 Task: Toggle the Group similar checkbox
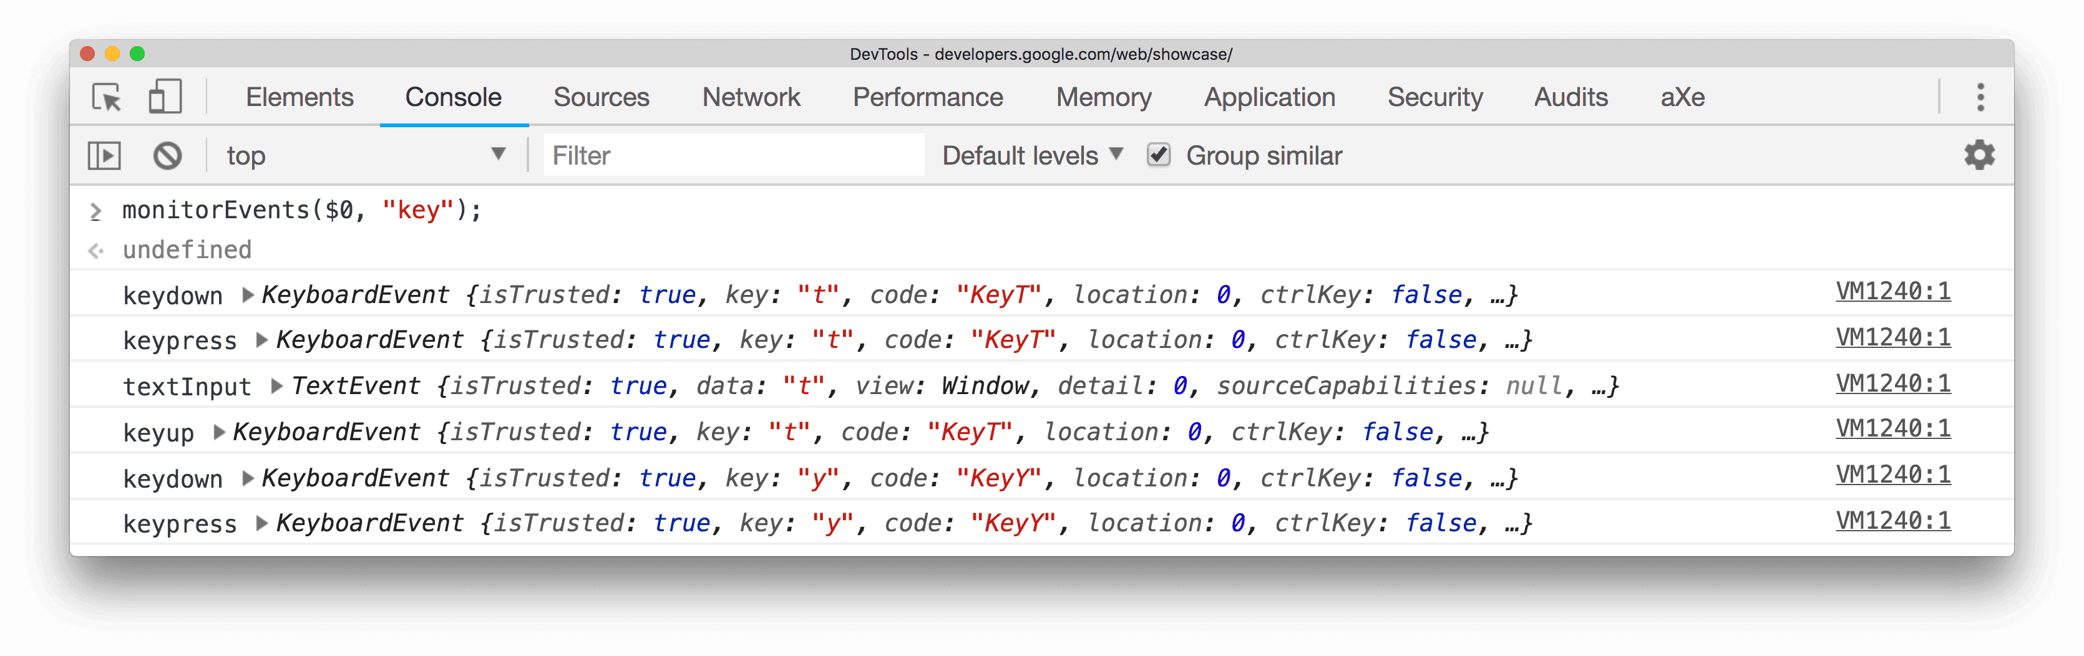click(1159, 155)
